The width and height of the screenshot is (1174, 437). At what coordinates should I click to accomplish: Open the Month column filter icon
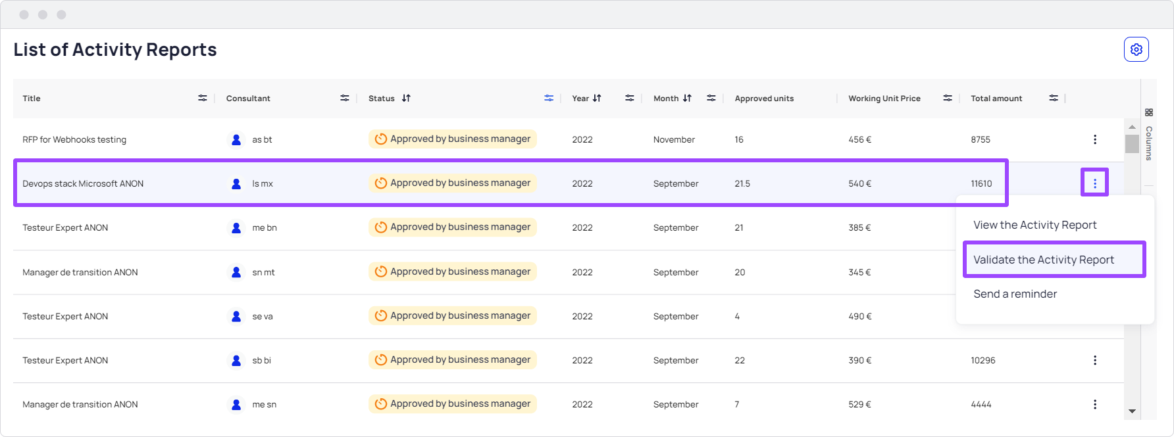[x=711, y=98]
